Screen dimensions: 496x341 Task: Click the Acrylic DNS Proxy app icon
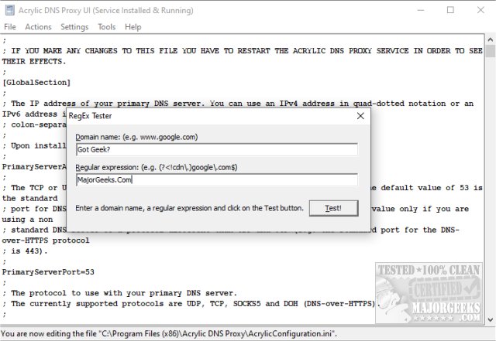(x=10, y=10)
